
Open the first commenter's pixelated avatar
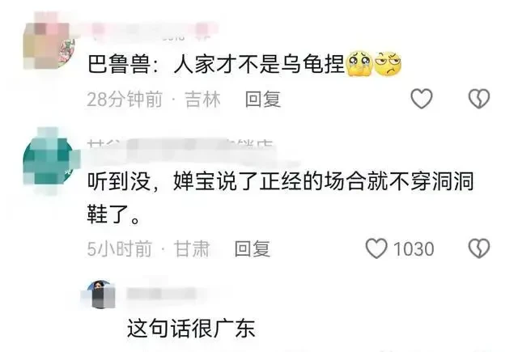tap(49, 45)
